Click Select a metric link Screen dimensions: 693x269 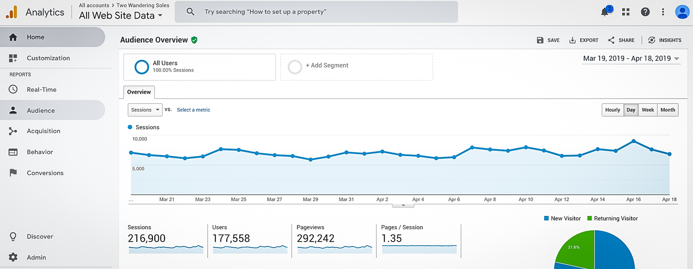coord(194,110)
